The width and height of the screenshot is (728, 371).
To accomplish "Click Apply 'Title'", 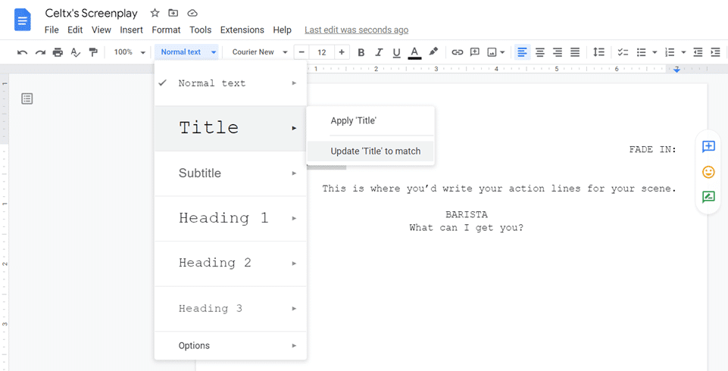I will click(370, 120).
